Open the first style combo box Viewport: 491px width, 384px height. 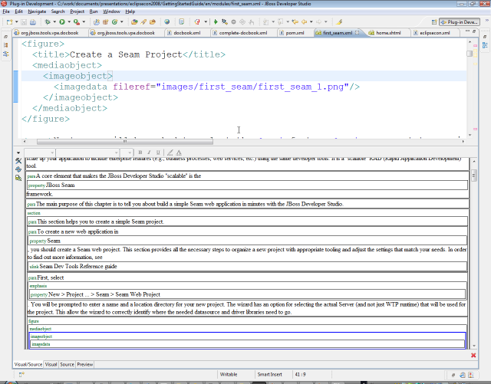tap(40, 153)
